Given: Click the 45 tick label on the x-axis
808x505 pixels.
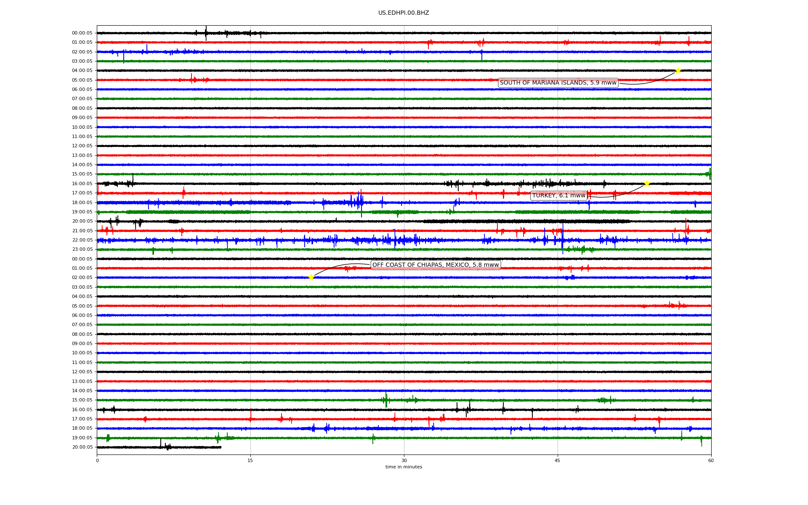Looking at the screenshot, I should pyautogui.click(x=558, y=460).
